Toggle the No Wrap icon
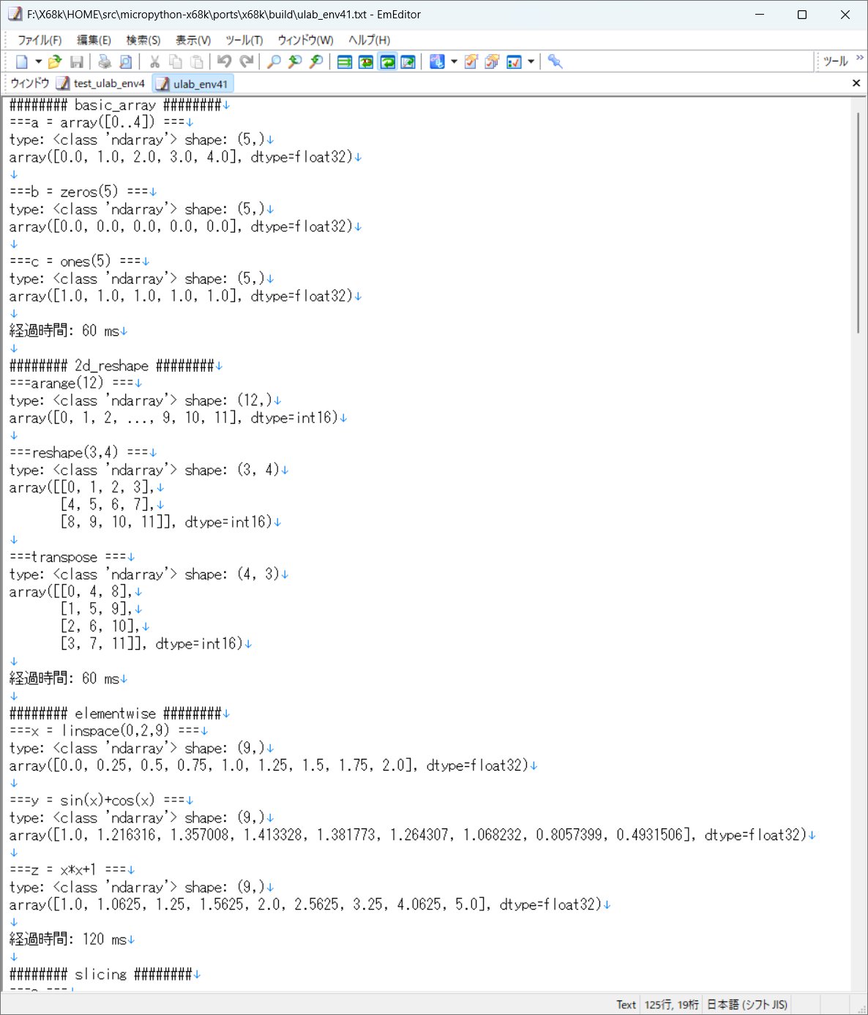Viewport: 868px width, 1015px height. (x=345, y=62)
